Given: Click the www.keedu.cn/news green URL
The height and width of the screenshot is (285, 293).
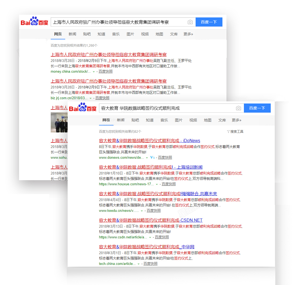Looking at the screenshot, I should tap(119, 211).
